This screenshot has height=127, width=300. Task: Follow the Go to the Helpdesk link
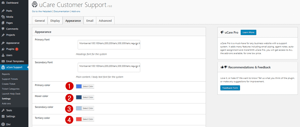tap(42, 12)
